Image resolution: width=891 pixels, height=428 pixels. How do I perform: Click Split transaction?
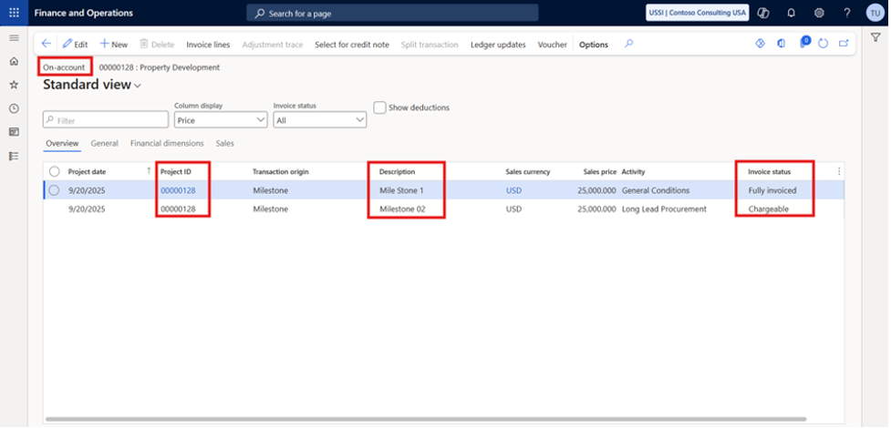(430, 45)
